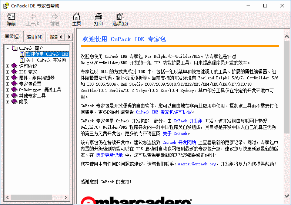Screen dimensions: 291x205
Task: Expand the CnDebugger 调试工具 tree node
Action: click(7, 90)
